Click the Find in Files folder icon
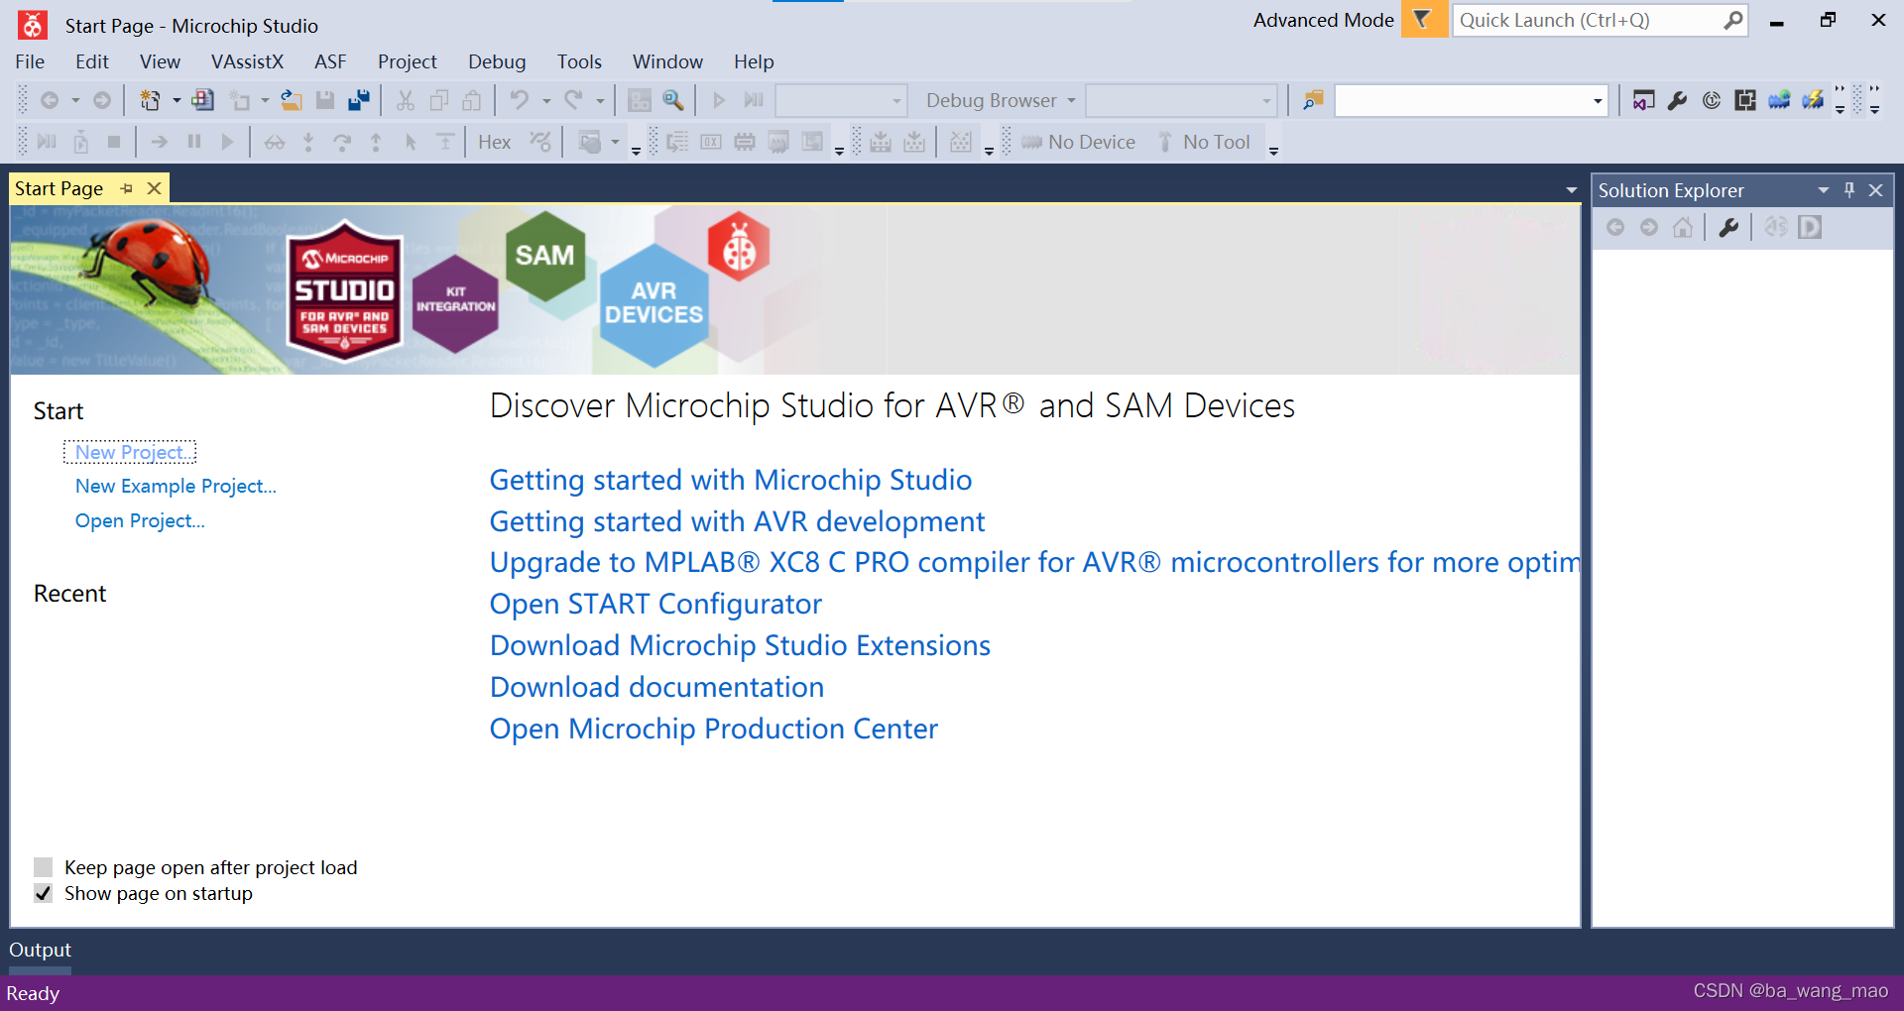Image resolution: width=1904 pixels, height=1011 pixels. click(1313, 100)
